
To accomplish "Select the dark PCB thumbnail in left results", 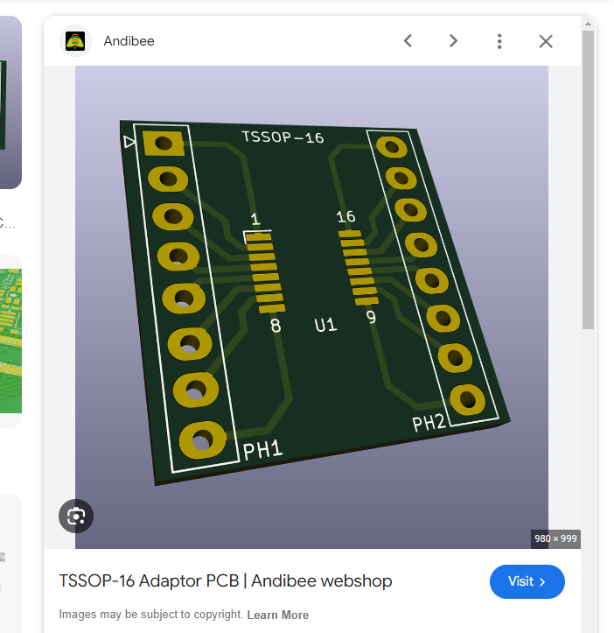I will tap(10, 102).
